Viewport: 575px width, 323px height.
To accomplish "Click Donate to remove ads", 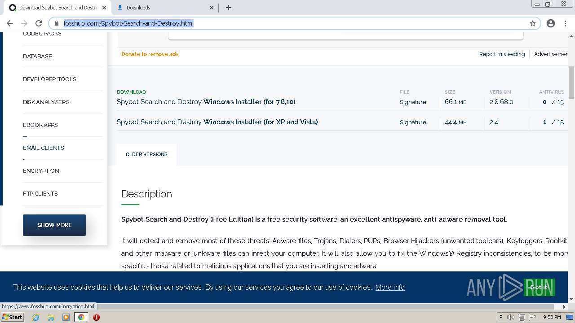I will coord(150,54).
